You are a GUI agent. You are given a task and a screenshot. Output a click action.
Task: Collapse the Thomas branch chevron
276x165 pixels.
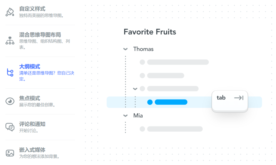(x=125, y=49)
